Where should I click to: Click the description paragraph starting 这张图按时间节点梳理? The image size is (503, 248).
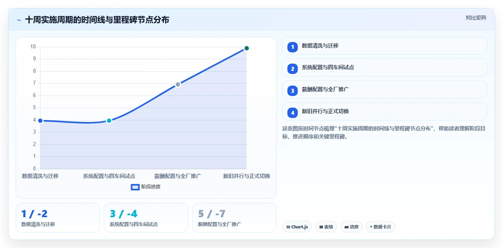[384, 132]
